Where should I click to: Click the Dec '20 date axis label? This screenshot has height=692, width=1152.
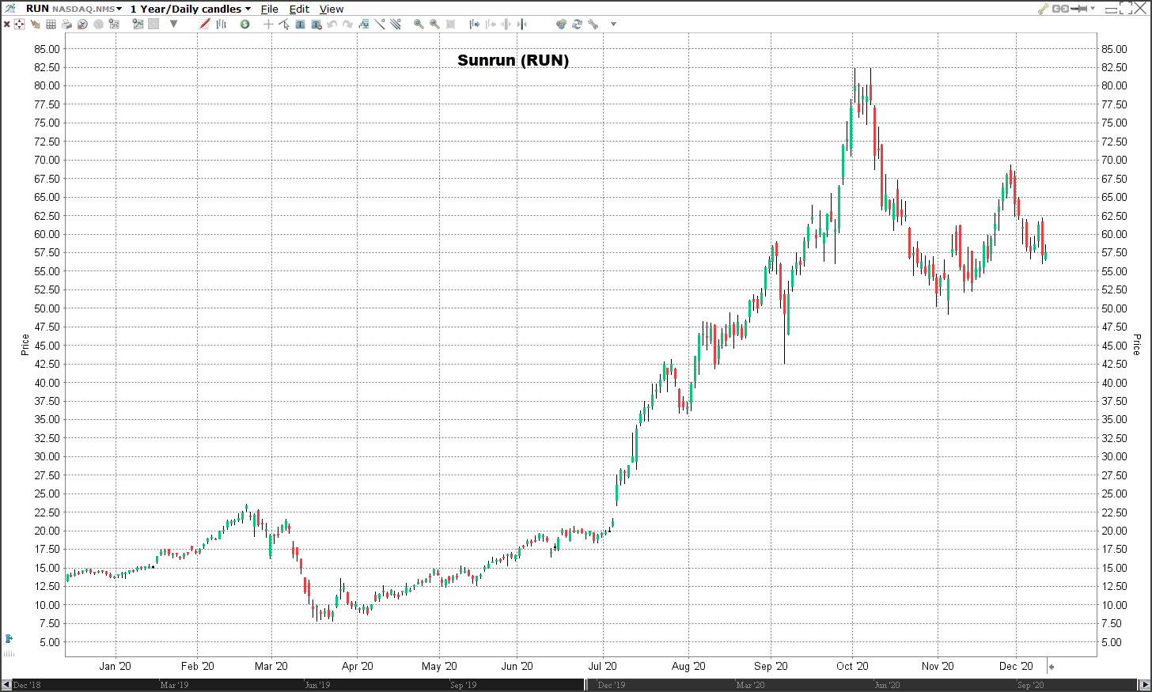tap(1016, 666)
